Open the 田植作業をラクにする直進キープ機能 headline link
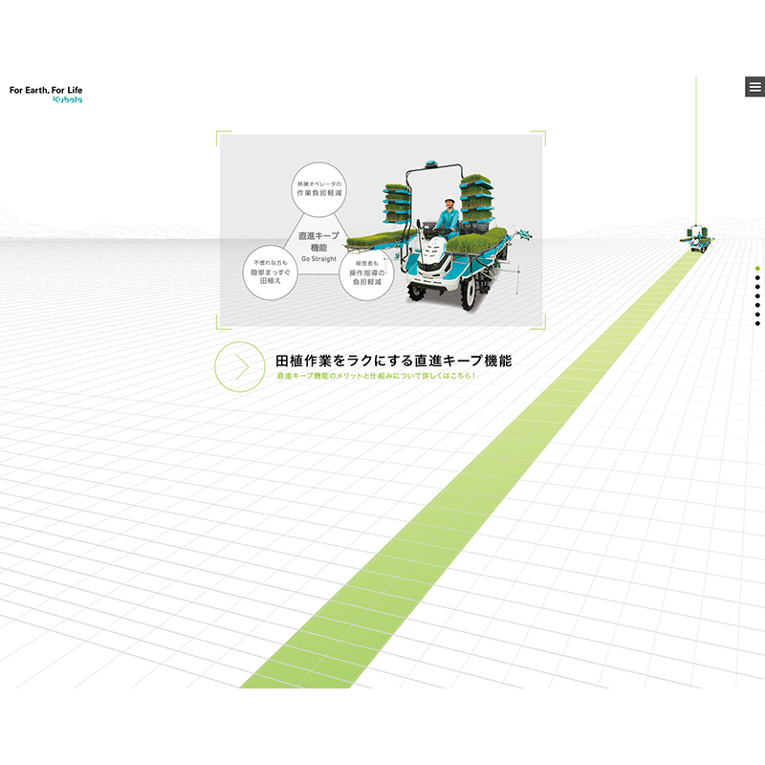 click(x=393, y=361)
